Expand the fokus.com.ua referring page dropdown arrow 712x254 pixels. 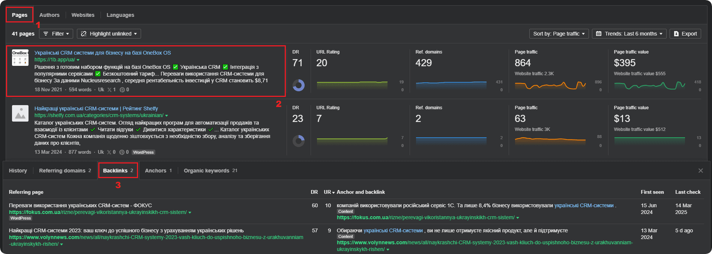tap(190, 212)
